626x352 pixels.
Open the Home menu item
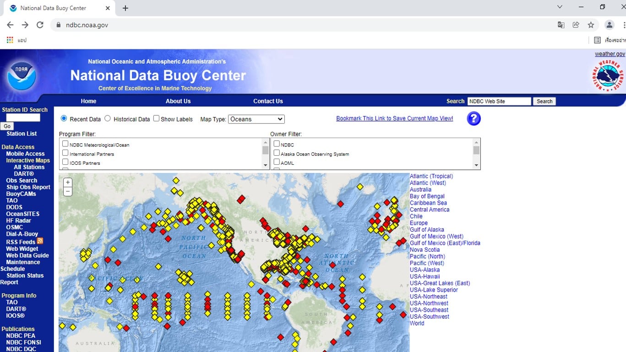pyautogui.click(x=88, y=101)
